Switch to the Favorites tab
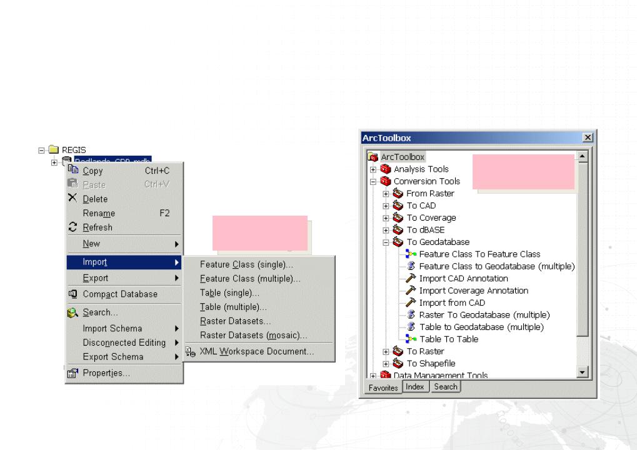Image resolution: width=637 pixels, height=450 pixels. [383, 388]
